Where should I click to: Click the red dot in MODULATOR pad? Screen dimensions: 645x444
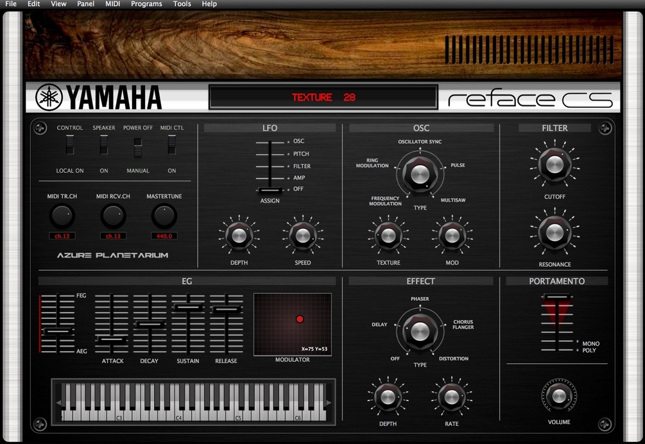[x=300, y=319]
